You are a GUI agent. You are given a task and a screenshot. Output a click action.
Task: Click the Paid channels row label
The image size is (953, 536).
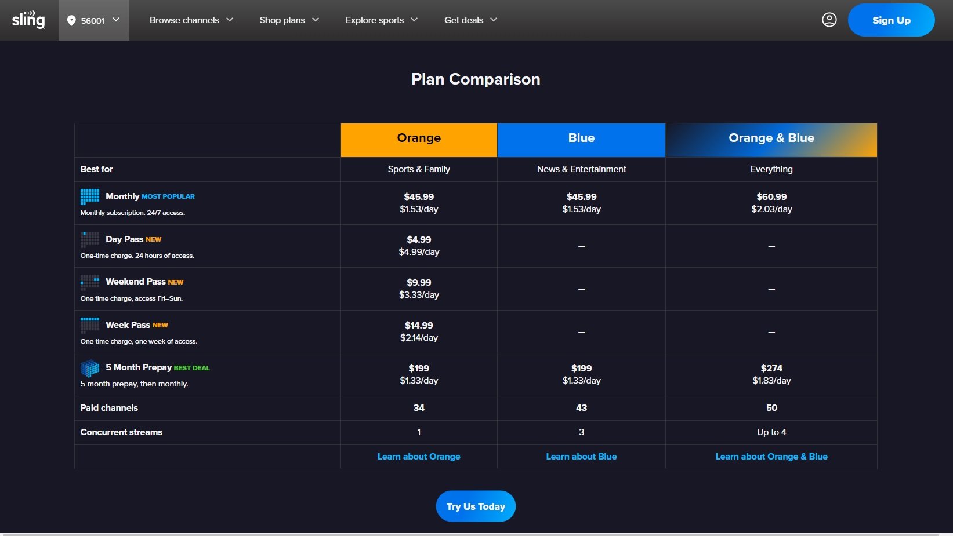(109, 408)
